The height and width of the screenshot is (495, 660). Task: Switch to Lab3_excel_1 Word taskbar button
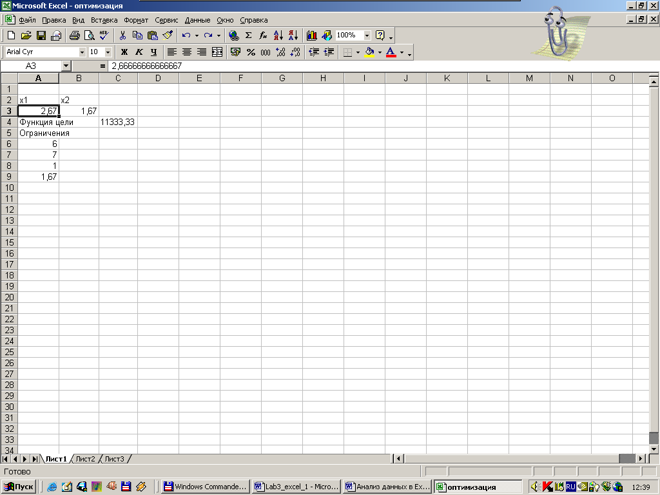tap(296, 487)
